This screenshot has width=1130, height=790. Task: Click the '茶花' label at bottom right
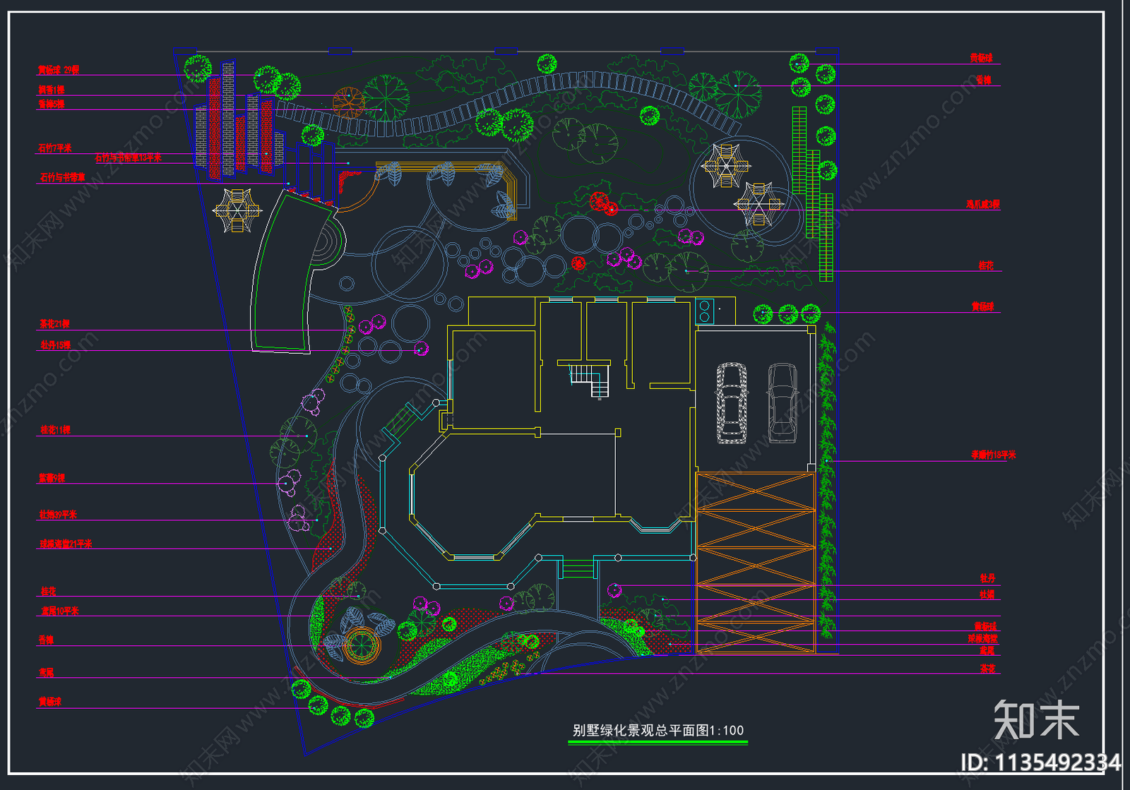click(x=987, y=669)
